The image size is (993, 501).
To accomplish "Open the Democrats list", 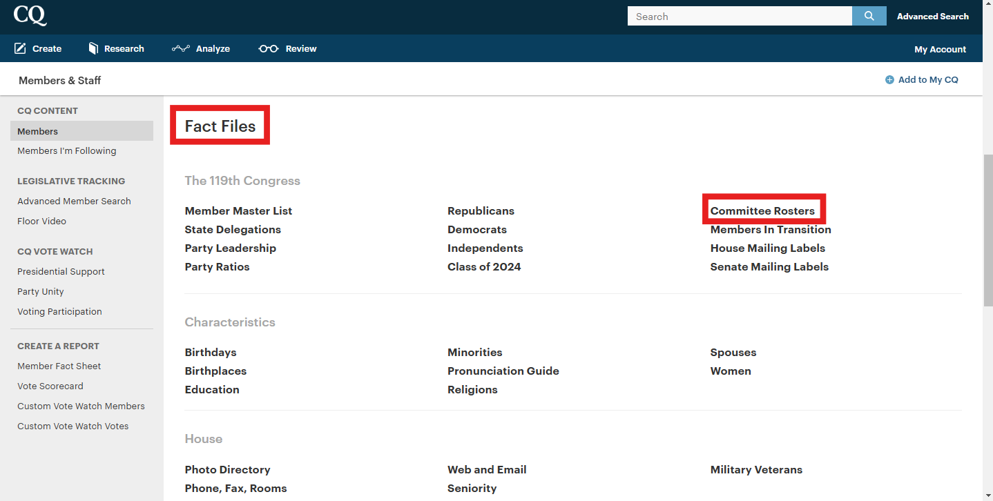I will (477, 229).
